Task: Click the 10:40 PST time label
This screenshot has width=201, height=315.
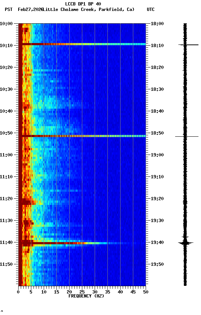Action: 6,111
